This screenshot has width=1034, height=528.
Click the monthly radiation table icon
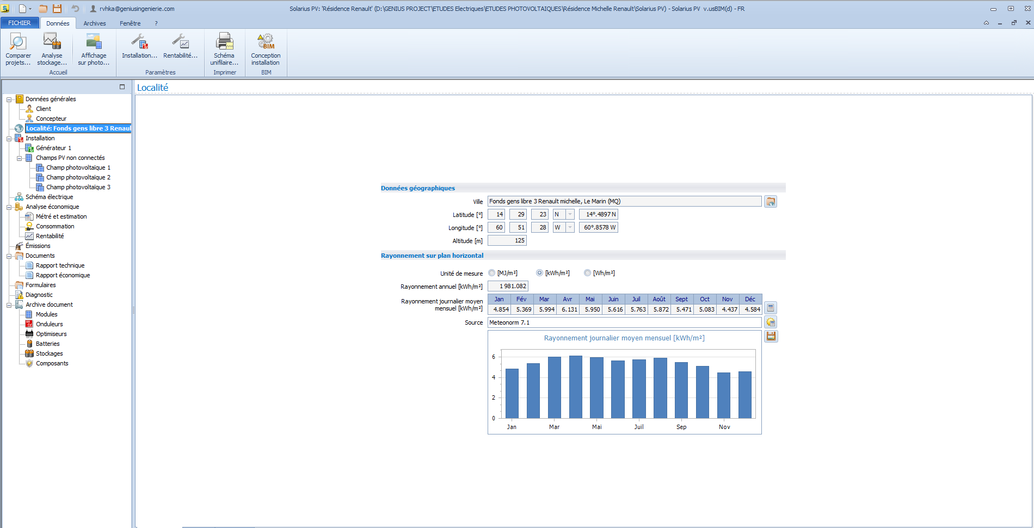click(x=771, y=308)
